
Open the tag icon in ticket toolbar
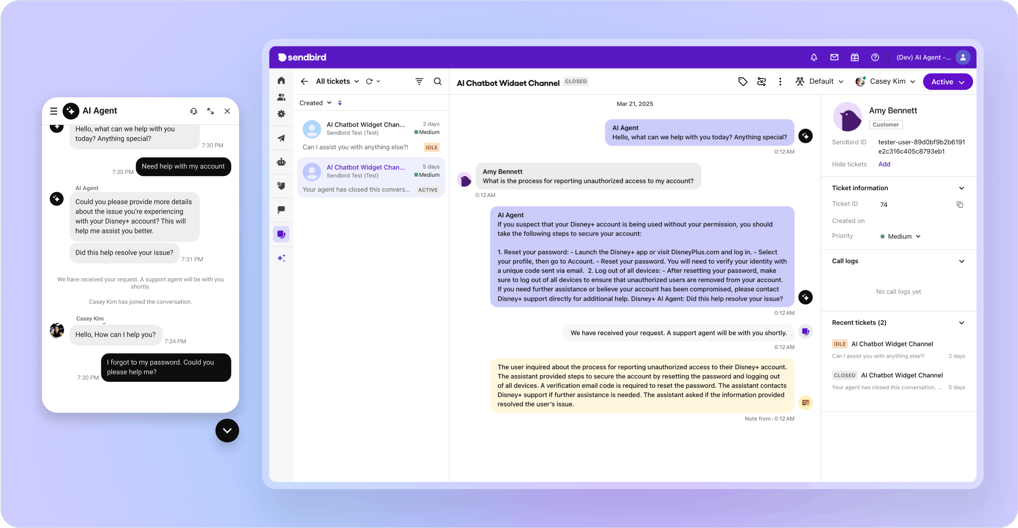[742, 82]
